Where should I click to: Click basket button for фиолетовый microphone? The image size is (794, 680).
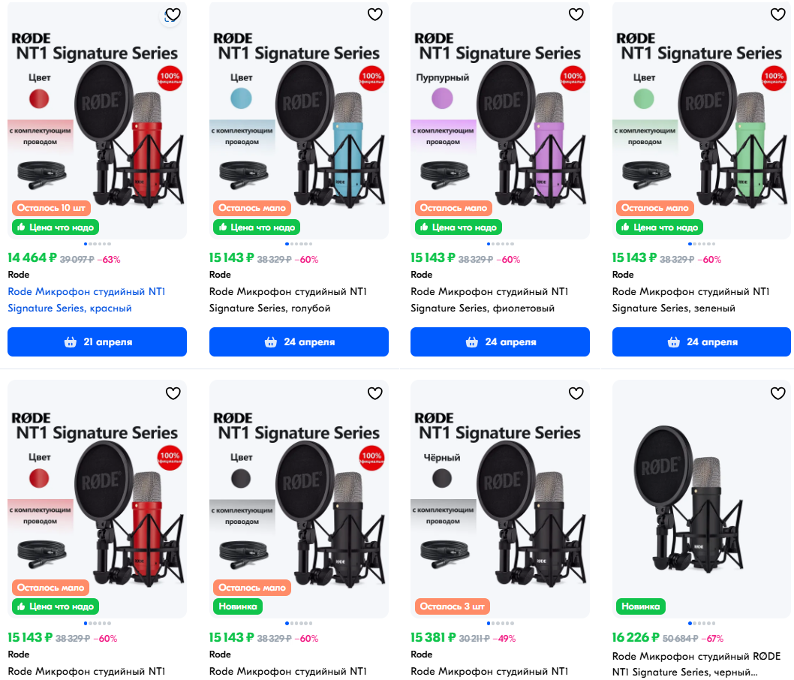pos(500,342)
